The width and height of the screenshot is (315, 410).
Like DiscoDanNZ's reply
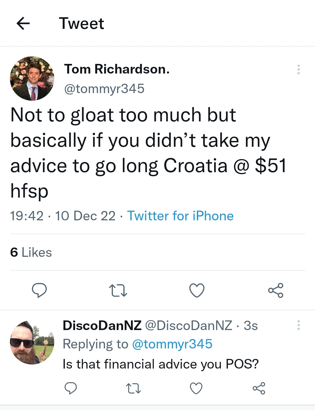coord(196,388)
